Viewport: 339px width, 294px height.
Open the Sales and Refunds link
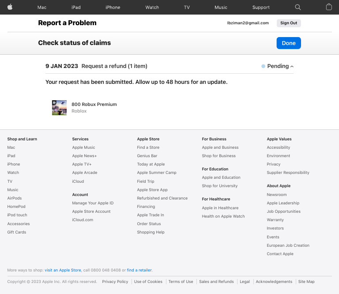pos(216,282)
